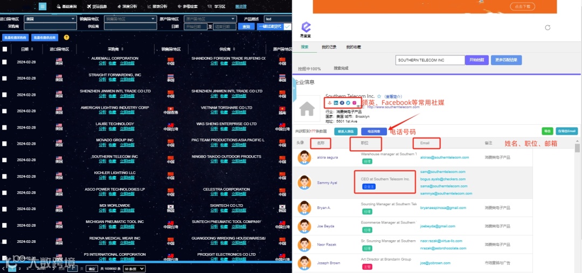Image resolution: width=582 pixels, height=273 pixels.
Task: Check the KICHLER LIGHTING LLC row checkbox
Action: click(x=4, y=176)
